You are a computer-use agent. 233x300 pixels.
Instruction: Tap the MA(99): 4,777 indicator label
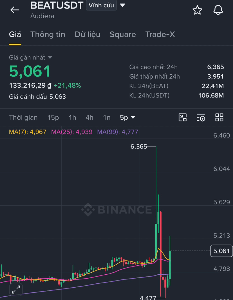click(x=118, y=132)
